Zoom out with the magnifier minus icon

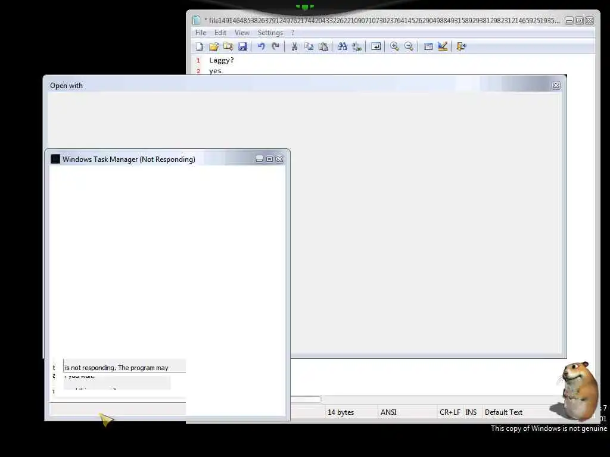[409, 46]
